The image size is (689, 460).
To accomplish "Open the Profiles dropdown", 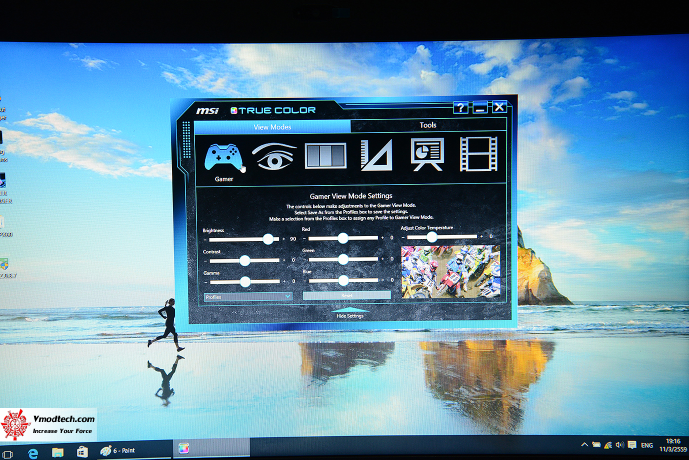I will 248,297.
